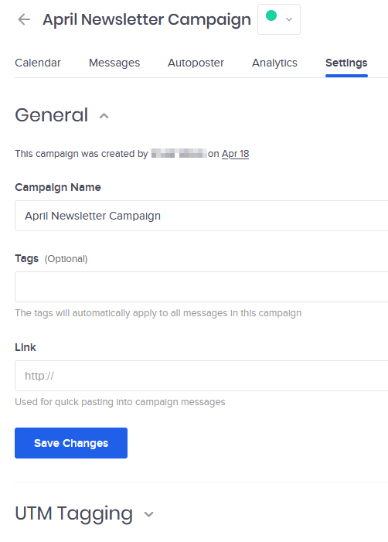Click the April Newsletter Campaign page title
Screen dimensions: 388x542
147,19
